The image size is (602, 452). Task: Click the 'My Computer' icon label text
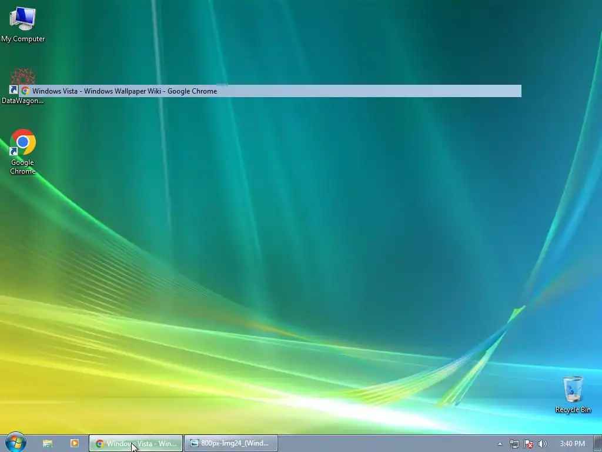click(x=23, y=39)
